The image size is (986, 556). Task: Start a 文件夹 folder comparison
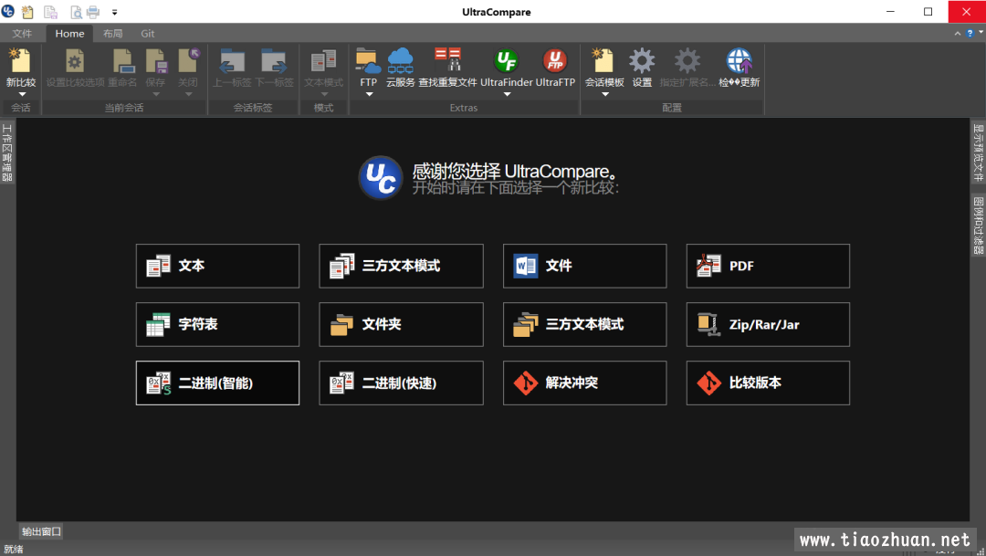(x=401, y=324)
